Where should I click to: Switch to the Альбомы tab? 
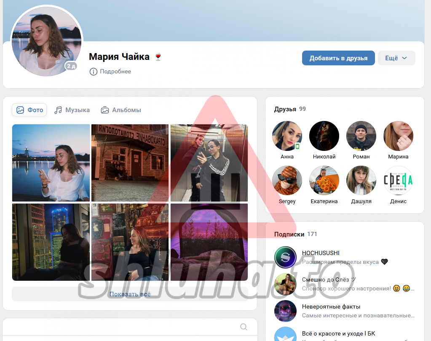point(121,110)
